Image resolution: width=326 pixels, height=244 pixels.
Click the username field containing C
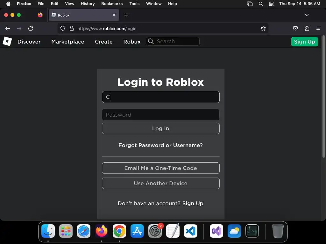tap(161, 97)
